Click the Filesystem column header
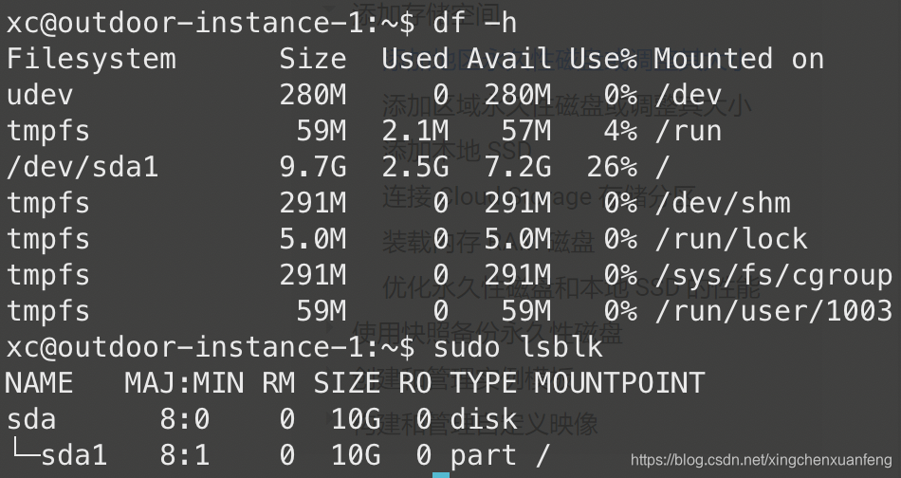The height and width of the screenshot is (478, 901). (91, 59)
